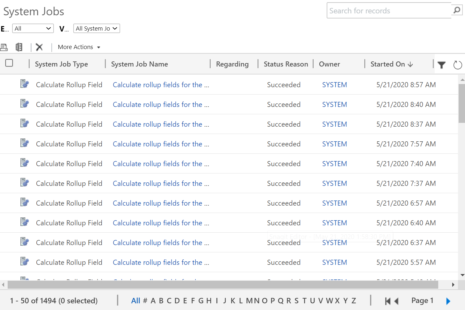
Task: Jump to first page using the skip-back icon
Action: pos(388,300)
